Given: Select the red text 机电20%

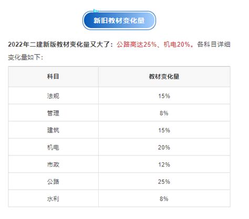Looking at the screenshot, I should pyautogui.click(x=177, y=45).
